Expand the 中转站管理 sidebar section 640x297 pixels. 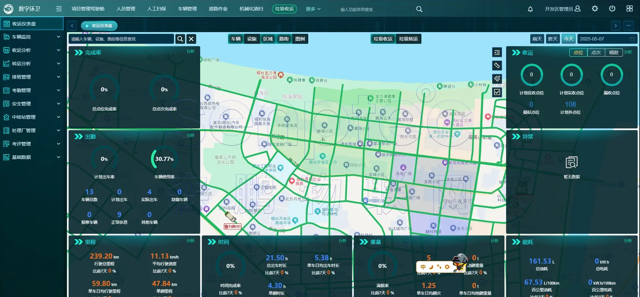tap(32, 117)
